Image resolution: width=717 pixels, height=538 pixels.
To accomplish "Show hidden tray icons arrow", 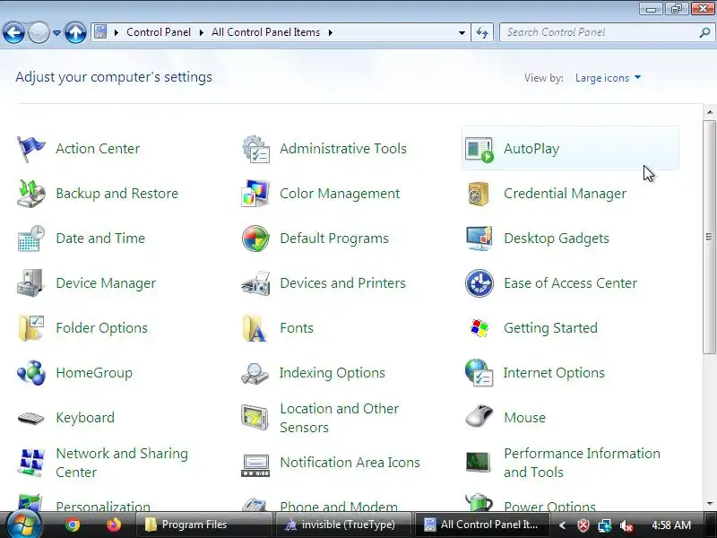I will click(x=563, y=525).
